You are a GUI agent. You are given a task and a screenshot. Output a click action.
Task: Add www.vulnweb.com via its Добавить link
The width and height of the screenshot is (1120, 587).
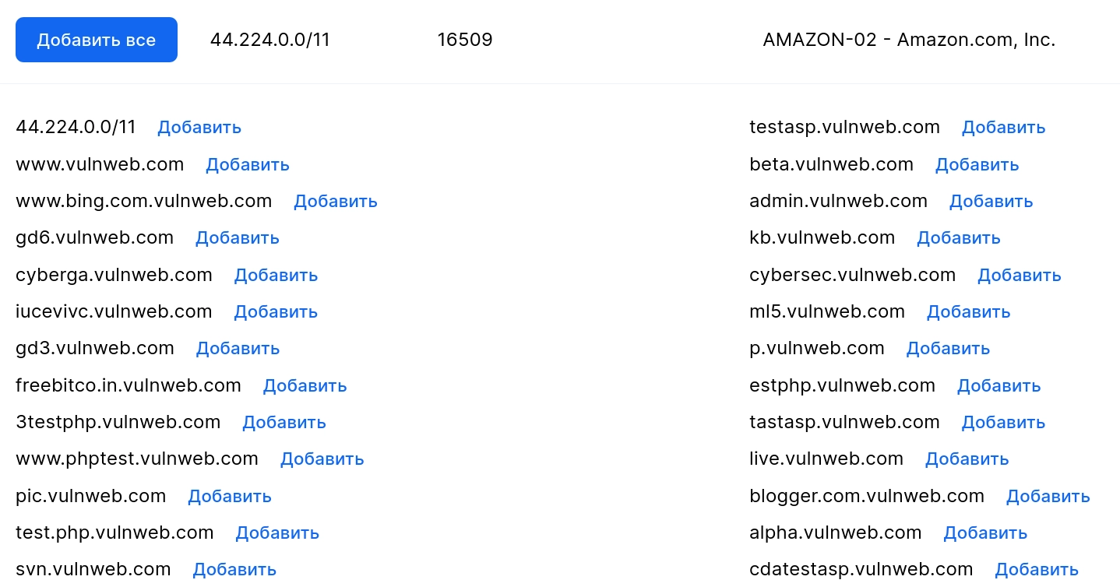[248, 164]
